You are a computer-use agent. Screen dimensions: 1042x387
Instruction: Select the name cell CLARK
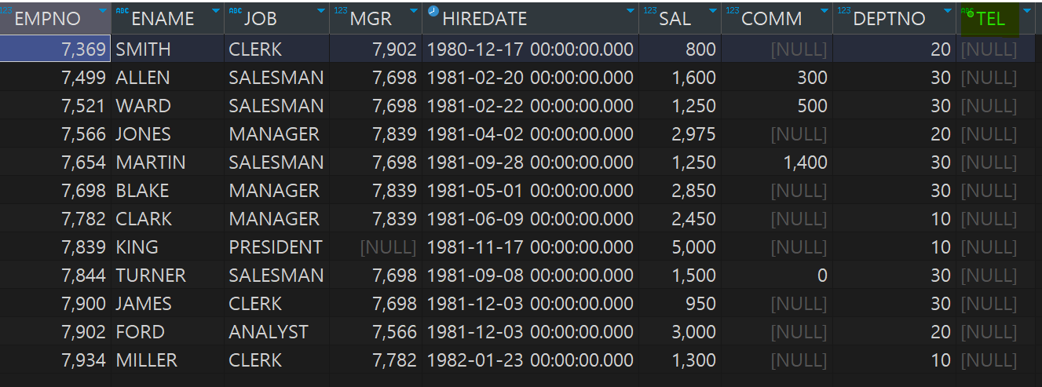click(168, 219)
